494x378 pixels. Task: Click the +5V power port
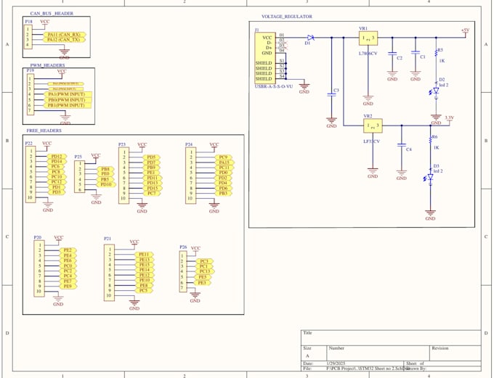(x=465, y=31)
